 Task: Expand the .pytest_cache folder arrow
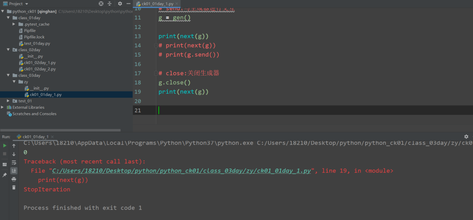14,24
